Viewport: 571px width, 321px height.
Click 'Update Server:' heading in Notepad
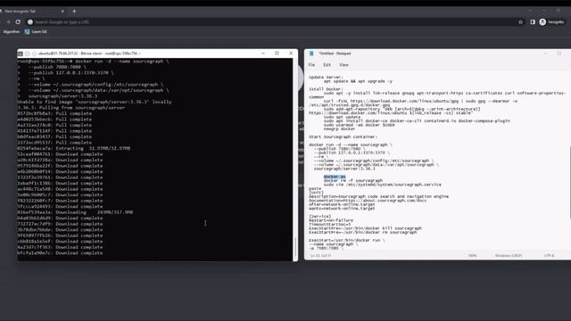pos(326,78)
